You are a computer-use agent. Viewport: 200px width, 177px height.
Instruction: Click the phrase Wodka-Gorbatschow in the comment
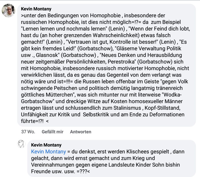point(172,95)
